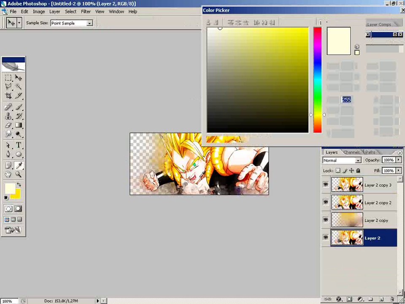Select the Magic Wand tool
405x304 pixels.
[18, 86]
